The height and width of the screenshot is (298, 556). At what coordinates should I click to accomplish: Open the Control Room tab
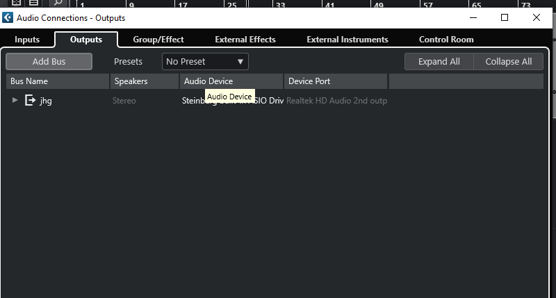446,40
